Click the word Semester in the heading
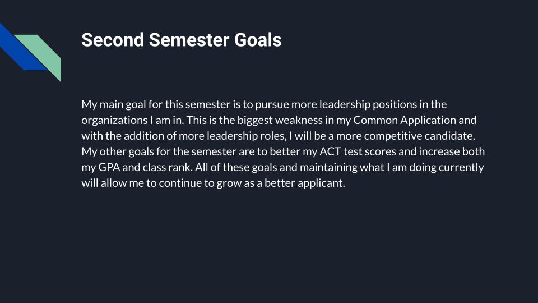Screen dimensions: 538x303 [189, 40]
